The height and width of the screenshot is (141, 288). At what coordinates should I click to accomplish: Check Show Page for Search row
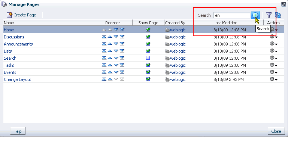coord(148,58)
